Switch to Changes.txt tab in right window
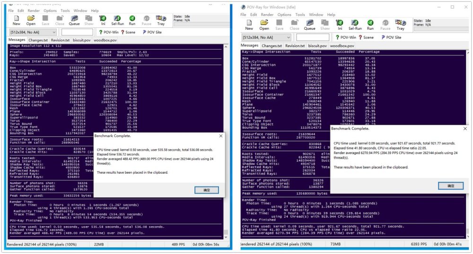 (x=272, y=46)
